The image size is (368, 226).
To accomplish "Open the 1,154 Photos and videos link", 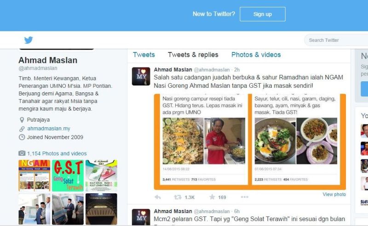I will [57, 153].
